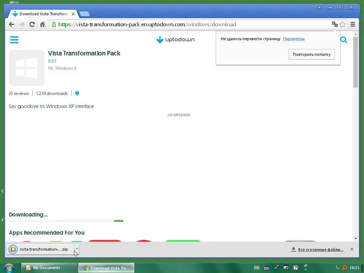Click the 1.2 M downloads text

[52, 93]
